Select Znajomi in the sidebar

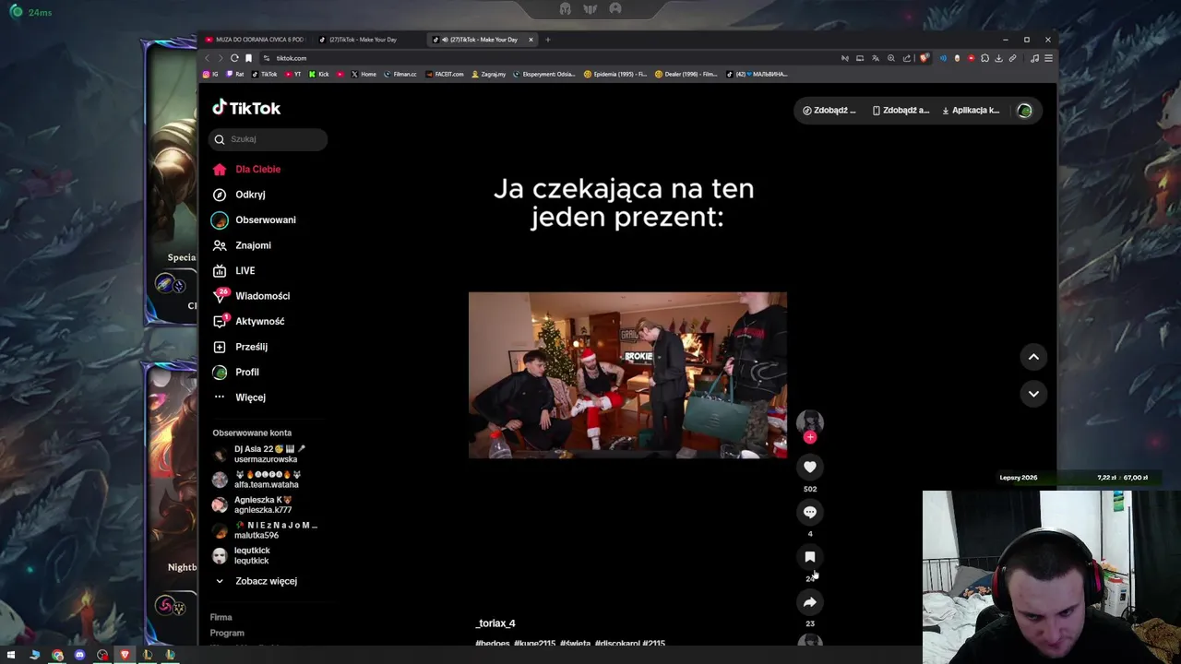point(242,245)
